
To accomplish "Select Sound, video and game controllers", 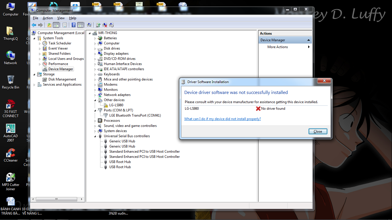I will click(x=130, y=126).
